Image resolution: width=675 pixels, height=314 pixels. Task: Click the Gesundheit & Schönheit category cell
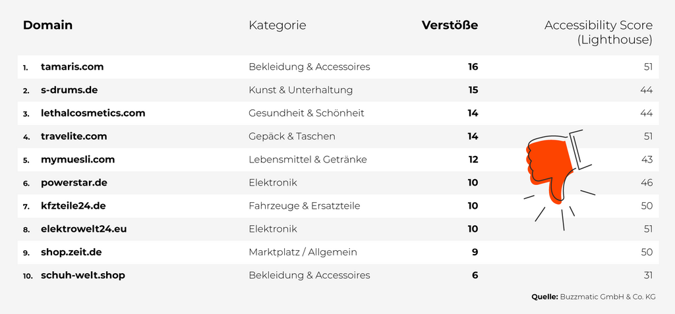307,113
